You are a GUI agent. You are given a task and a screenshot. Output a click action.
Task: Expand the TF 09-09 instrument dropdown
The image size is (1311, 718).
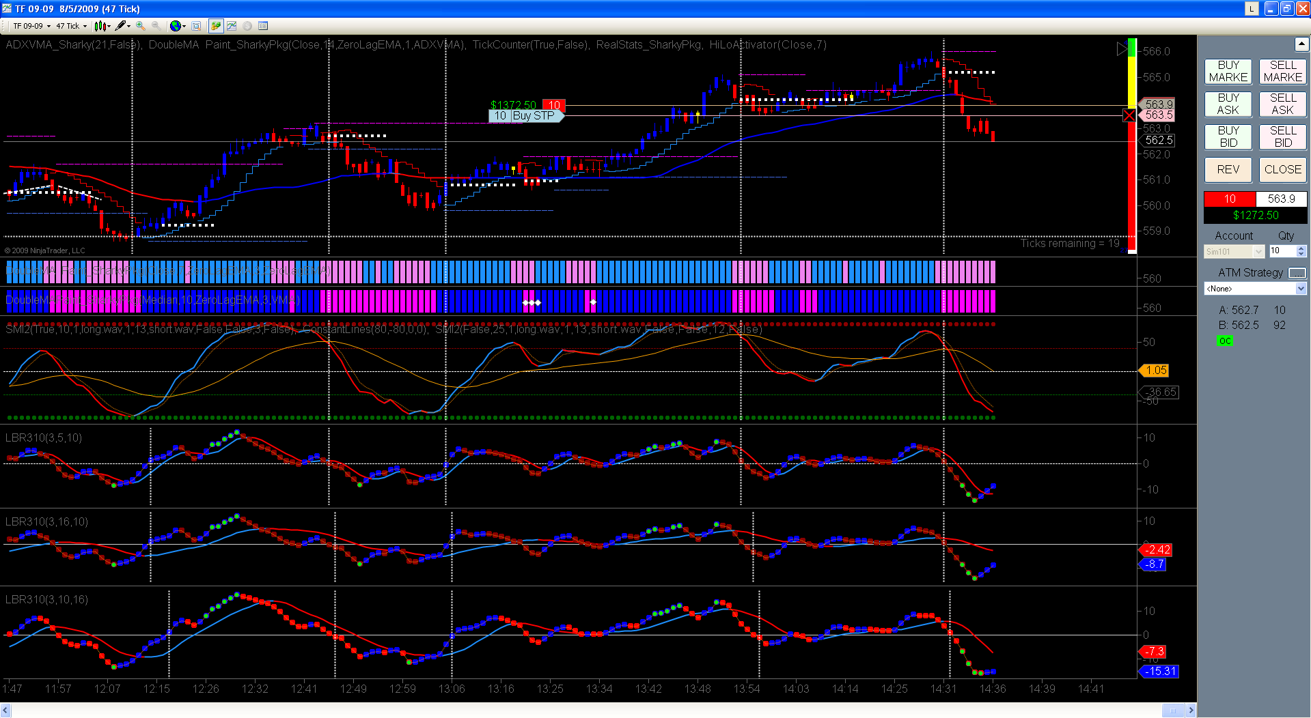pyautogui.click(x=31, y=26)
